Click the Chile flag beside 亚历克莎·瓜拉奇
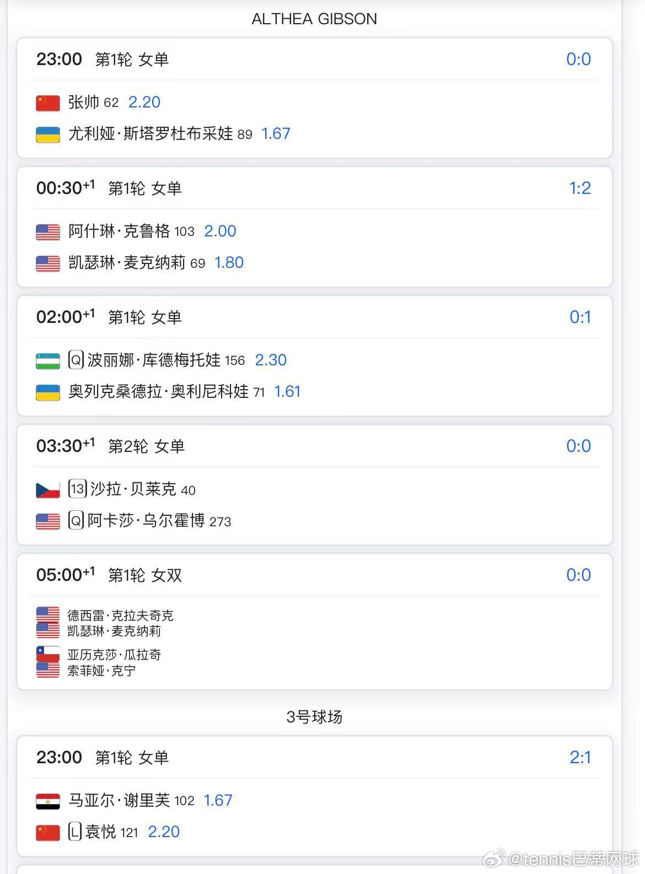Screen dimensions: 645x874 [48, 654]
